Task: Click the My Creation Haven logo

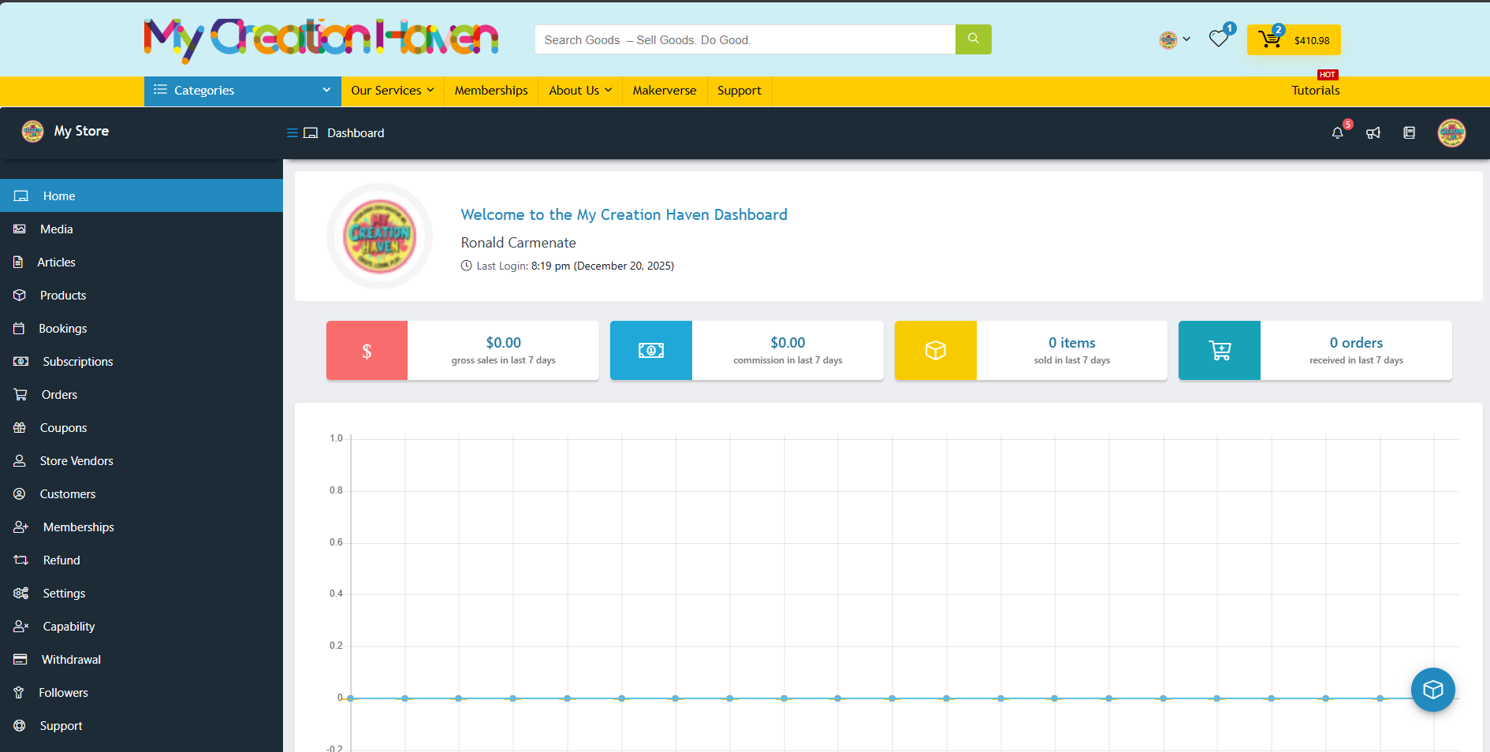Action: tap(321, 39)
